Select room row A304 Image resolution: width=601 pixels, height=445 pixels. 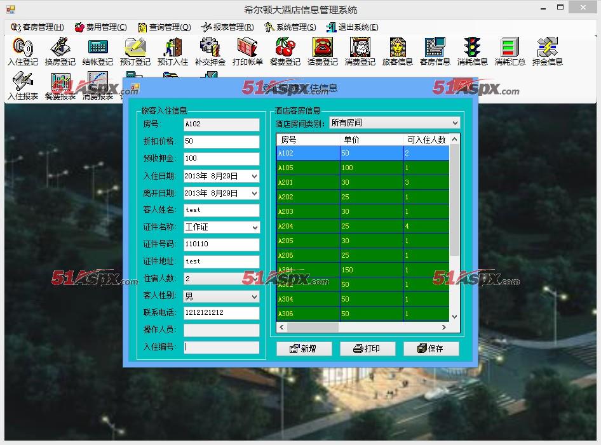point(363,299)
